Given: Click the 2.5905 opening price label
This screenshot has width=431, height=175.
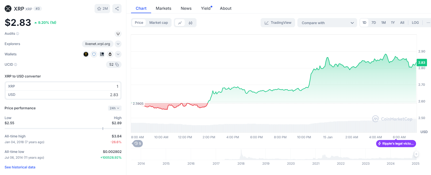Looking at the screenshot, I should point(138,103).
